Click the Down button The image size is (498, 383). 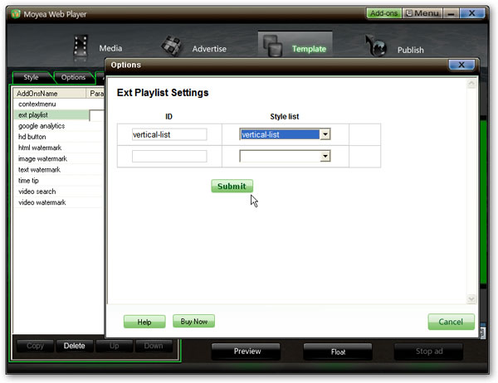click(x=154, y=346)
